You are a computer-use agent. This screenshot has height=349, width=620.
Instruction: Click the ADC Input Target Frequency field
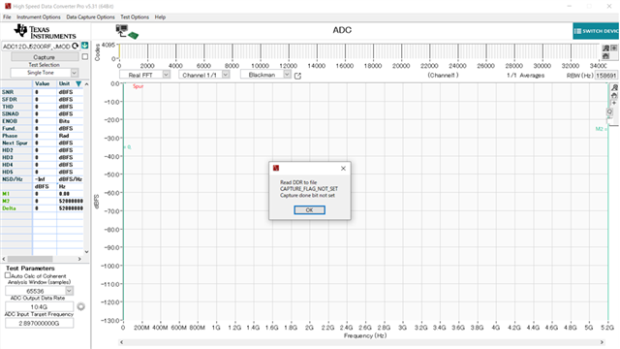click(39, 323)
